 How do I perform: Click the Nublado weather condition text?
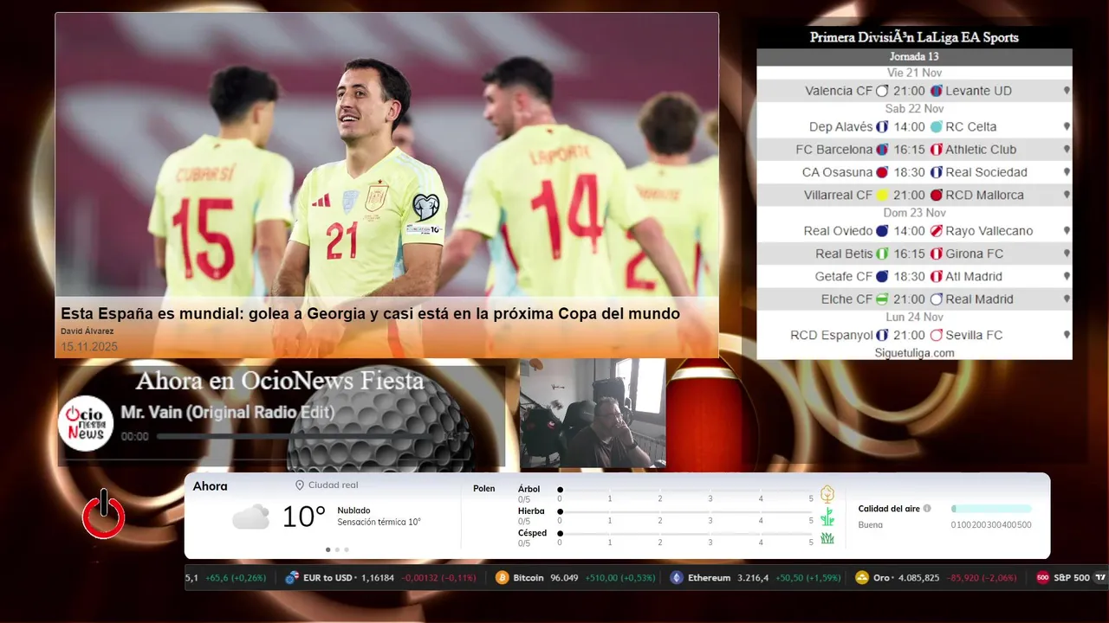353,511
